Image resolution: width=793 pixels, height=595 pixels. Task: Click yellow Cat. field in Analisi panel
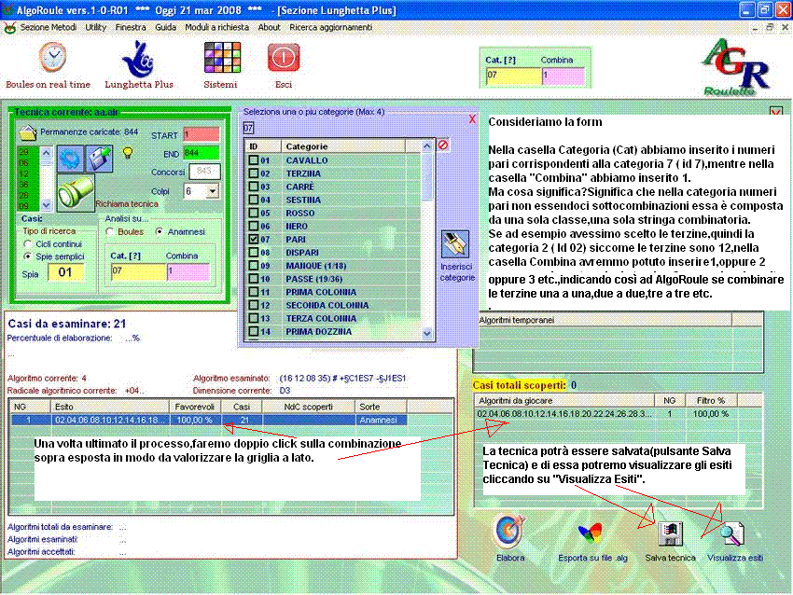(139, 272)
